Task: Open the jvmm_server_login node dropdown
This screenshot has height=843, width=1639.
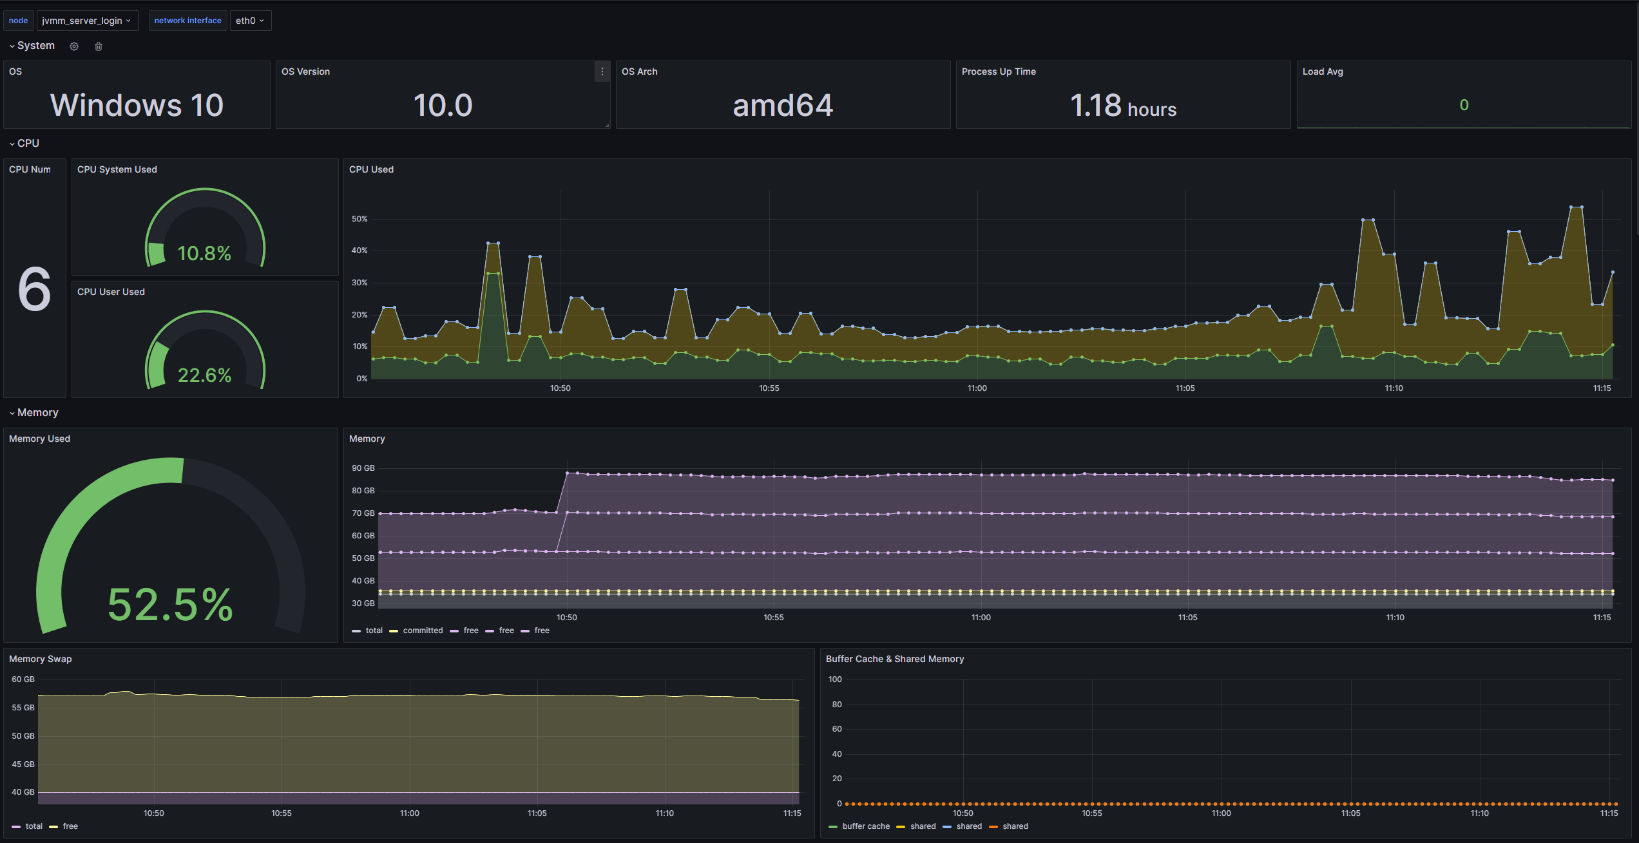Action: click(88, 20)
